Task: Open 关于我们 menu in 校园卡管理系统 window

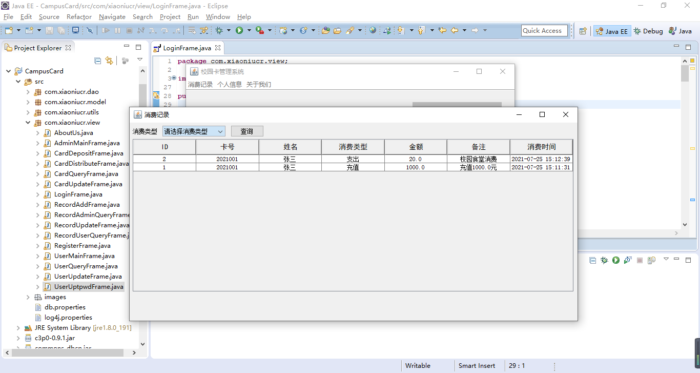Action: point(259,85)
